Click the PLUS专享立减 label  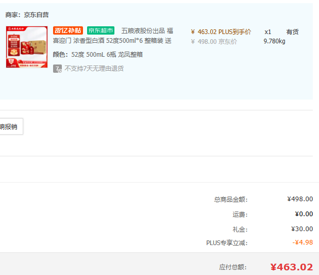click(227, 243)
